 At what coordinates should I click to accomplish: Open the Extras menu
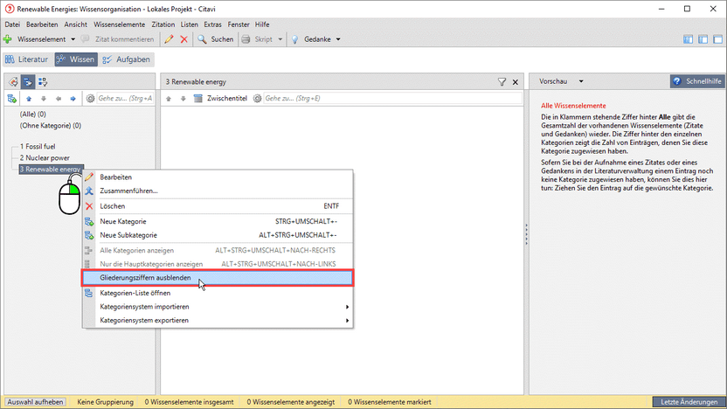[x=213, y=24]
